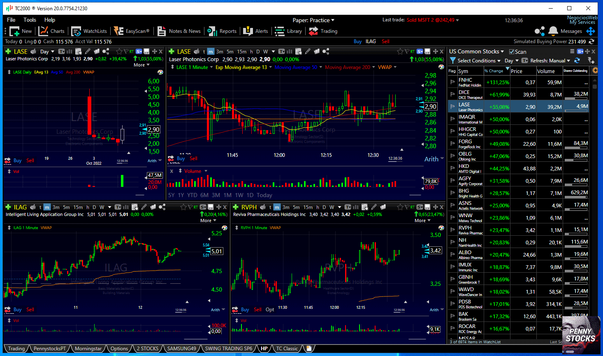Screen dimensions: 603x356
Task: Click Buy in the ILAG chart
Action: pos(17,310)
